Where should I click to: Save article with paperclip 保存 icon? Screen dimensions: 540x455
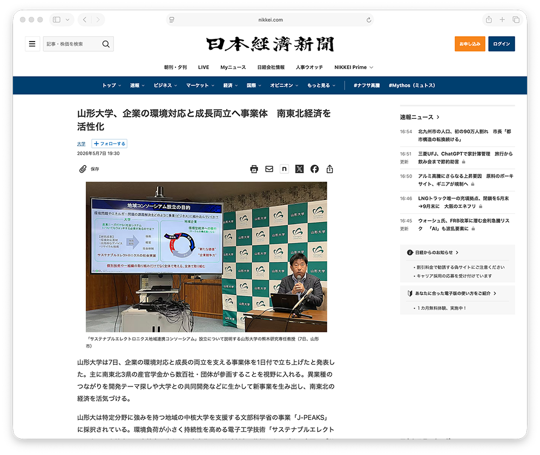(89, 169)
